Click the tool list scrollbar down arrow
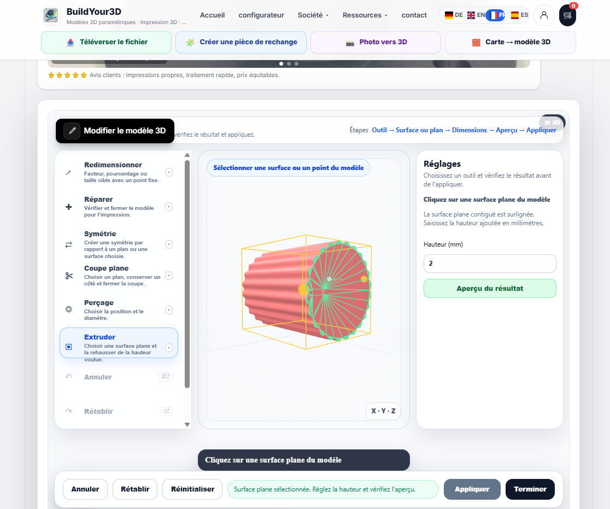 (187, 425)
